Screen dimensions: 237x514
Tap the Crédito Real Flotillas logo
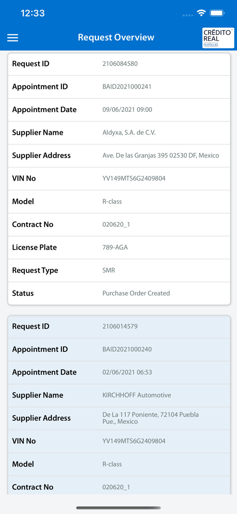coord(218,38)
